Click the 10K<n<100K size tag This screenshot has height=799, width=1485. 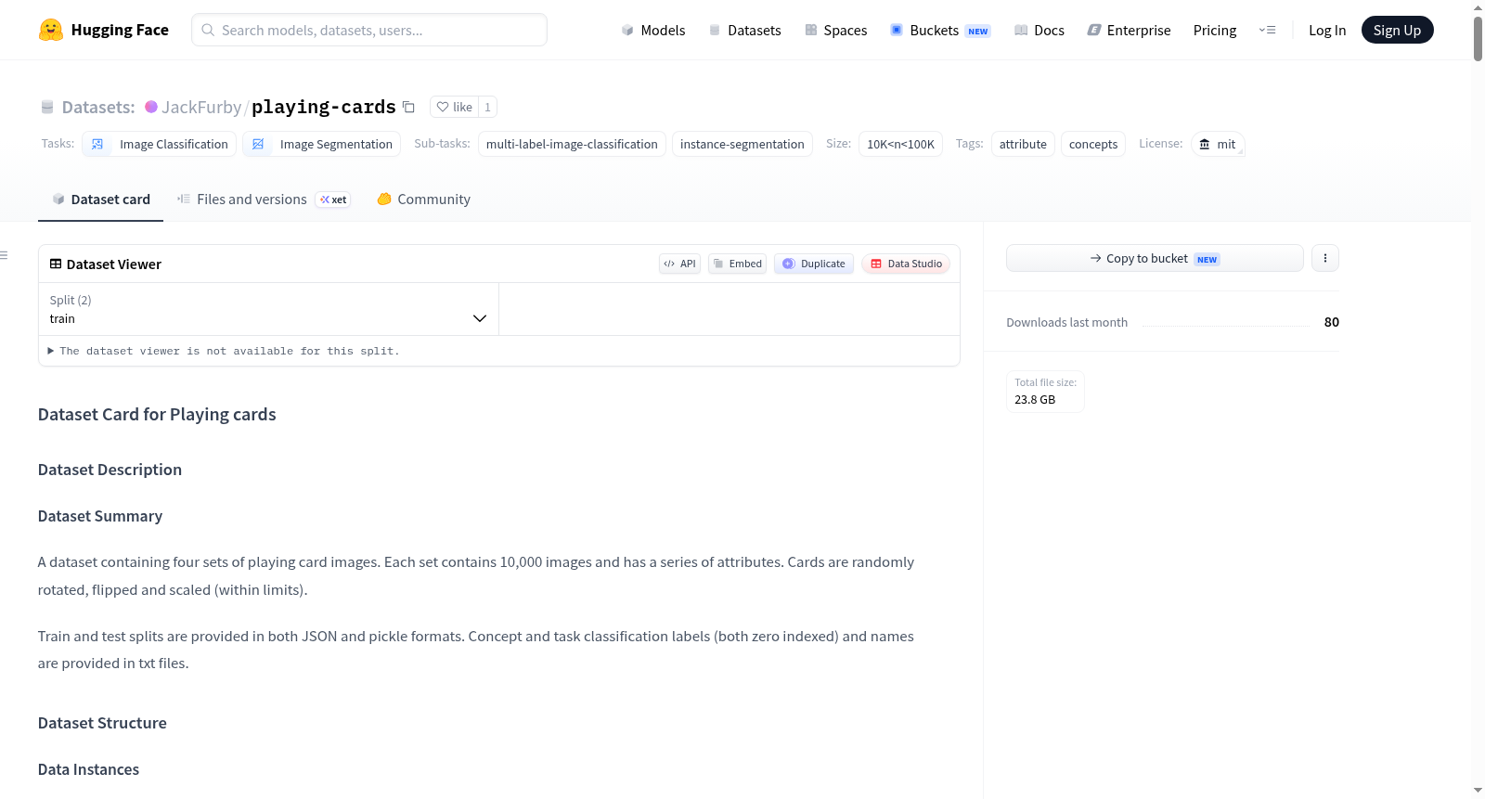tap(900, 144)
